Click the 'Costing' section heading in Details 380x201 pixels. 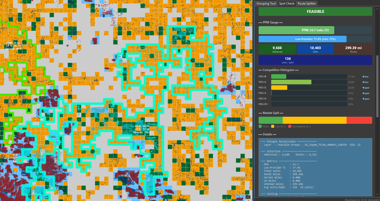272,194
